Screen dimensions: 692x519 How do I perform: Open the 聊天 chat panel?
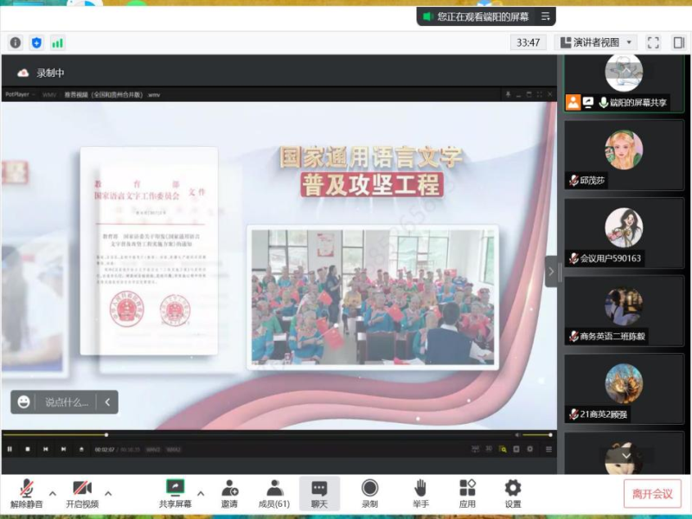319,493
